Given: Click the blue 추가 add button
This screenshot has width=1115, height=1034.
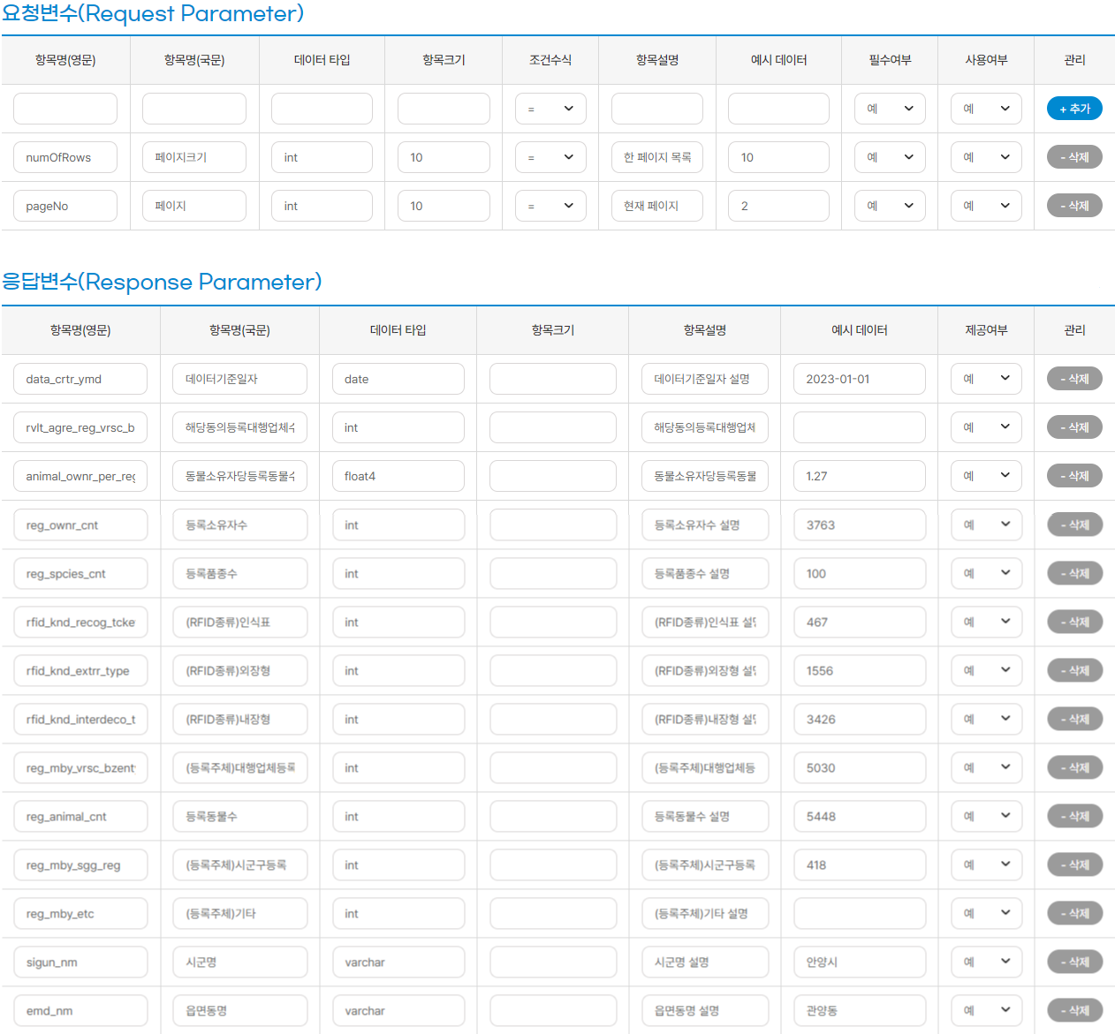Looking at the screenshot, I should (1074, 109).
